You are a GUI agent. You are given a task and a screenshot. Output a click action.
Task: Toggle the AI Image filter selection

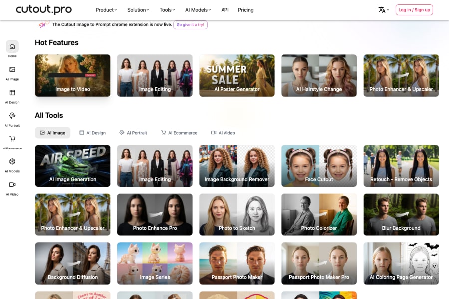tap(52, 132)
